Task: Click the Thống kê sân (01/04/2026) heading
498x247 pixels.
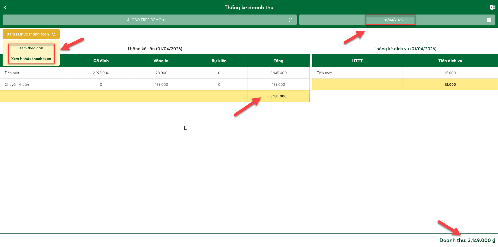Action: [x=155, y=49]
